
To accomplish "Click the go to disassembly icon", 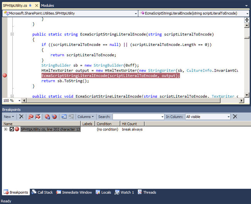I will click(x=71, y=117).
